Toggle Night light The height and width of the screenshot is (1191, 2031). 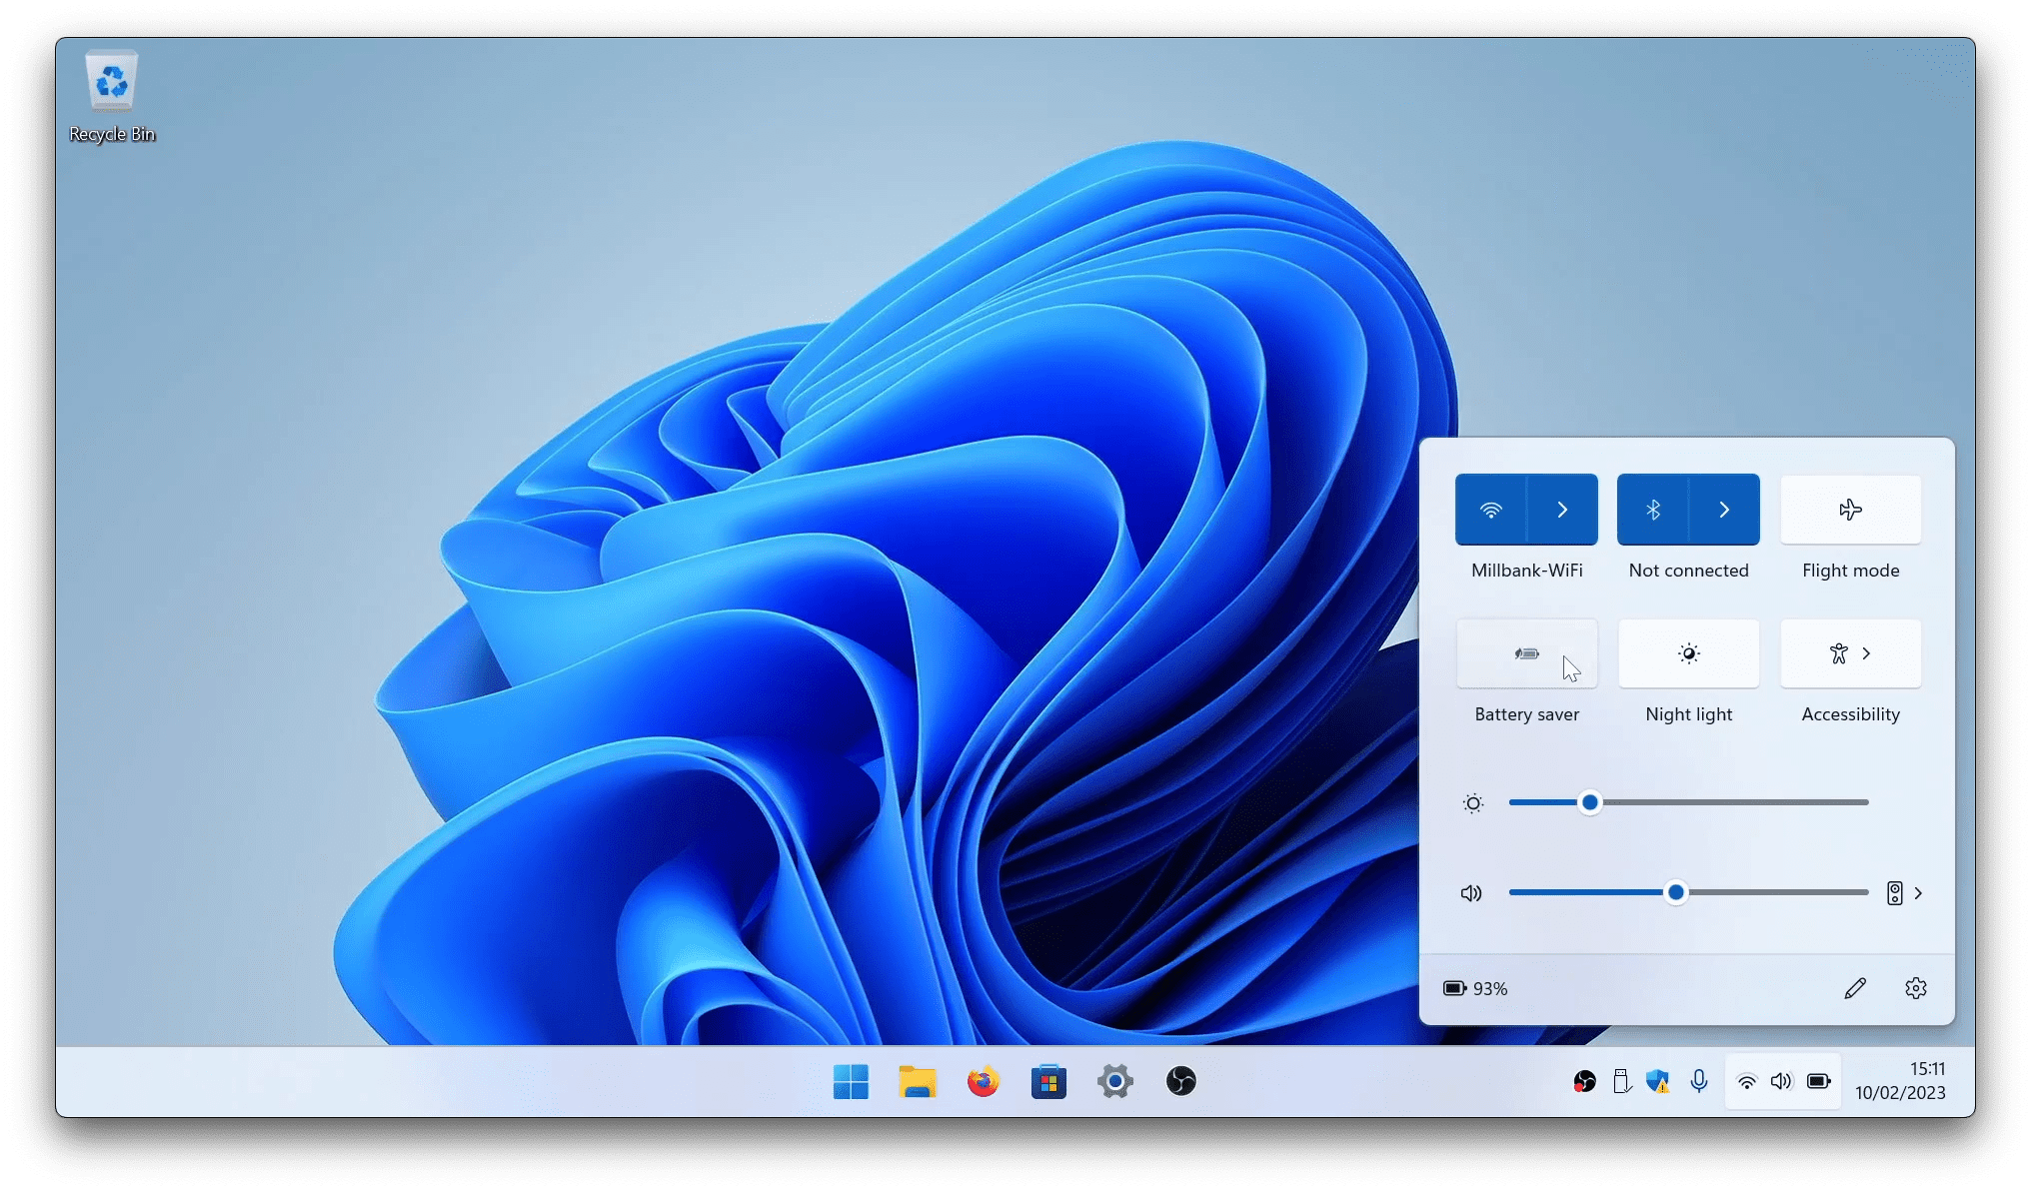1688,653
